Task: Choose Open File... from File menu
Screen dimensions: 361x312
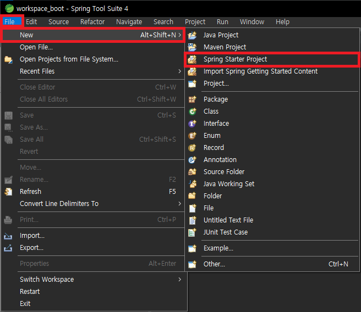Action: pos(93,47)
